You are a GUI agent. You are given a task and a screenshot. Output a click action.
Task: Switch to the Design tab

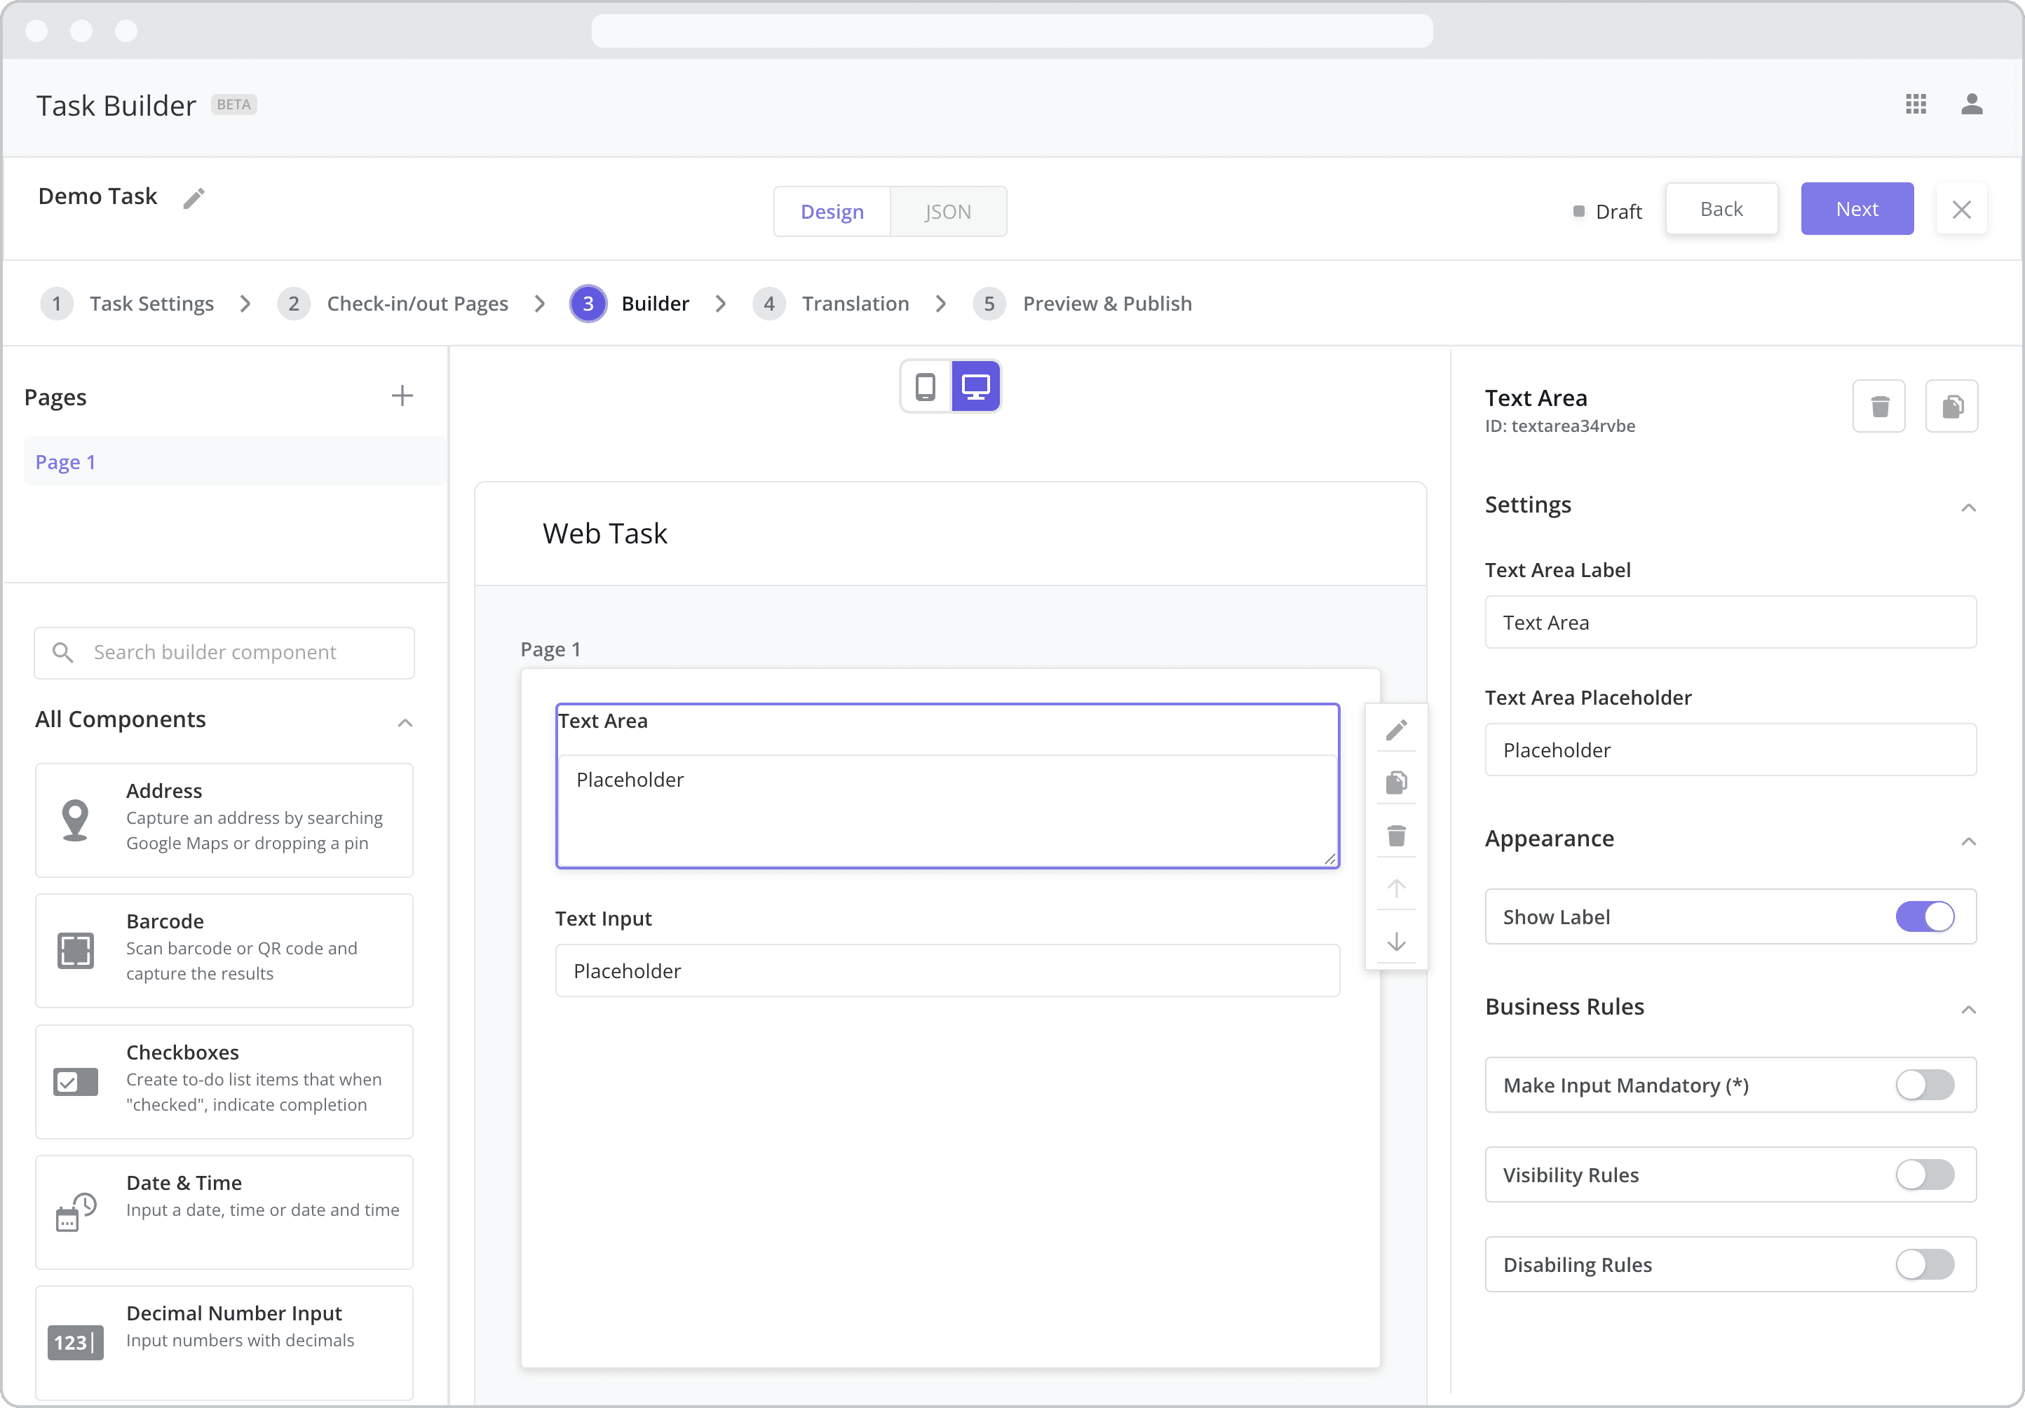click(x=832, y=212)
